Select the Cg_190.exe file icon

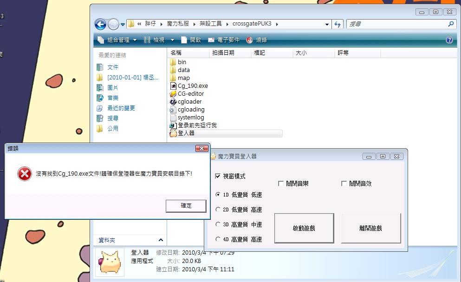[x=173, y=86]
